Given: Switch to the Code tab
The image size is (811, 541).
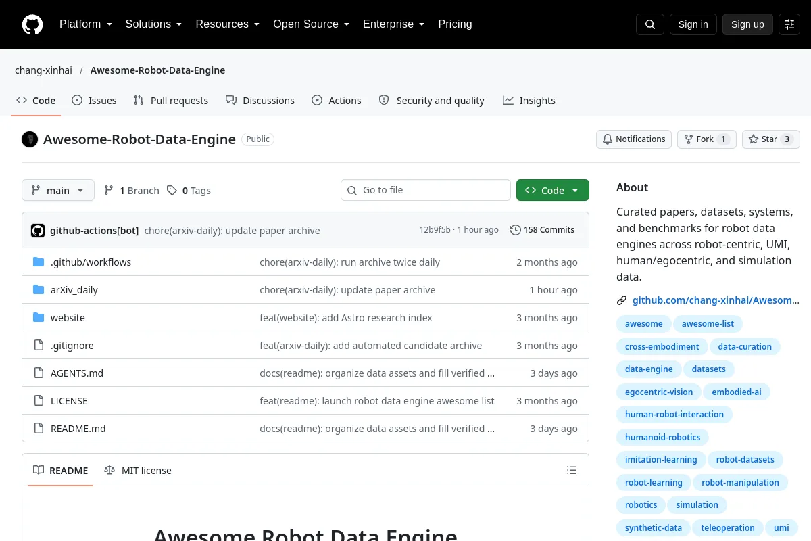Looking at the screenshot, I should pyautogui.click(x=36, y=101).
